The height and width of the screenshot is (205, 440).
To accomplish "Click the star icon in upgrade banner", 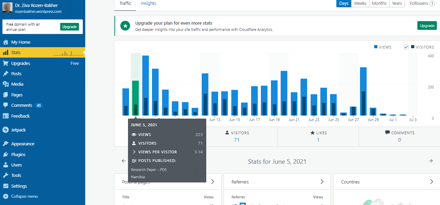I will pos(125,26).
